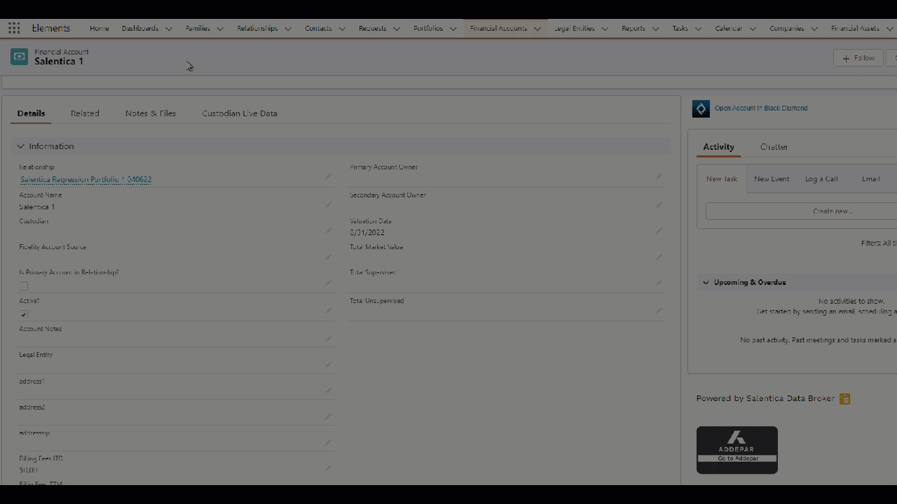897x504 pixels.
Task: Collapse the Information section
Action: [20, 146]
